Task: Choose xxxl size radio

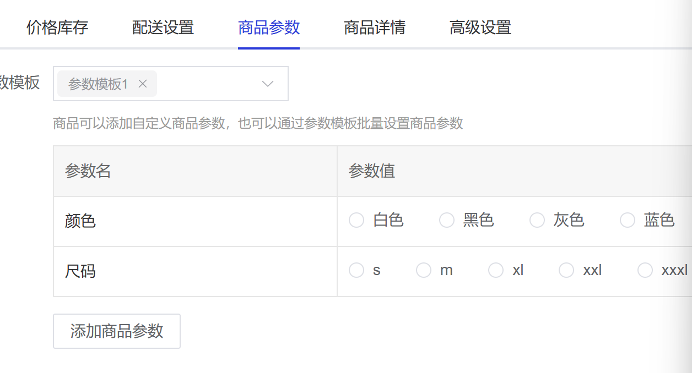Action: [x=645, y=270]
